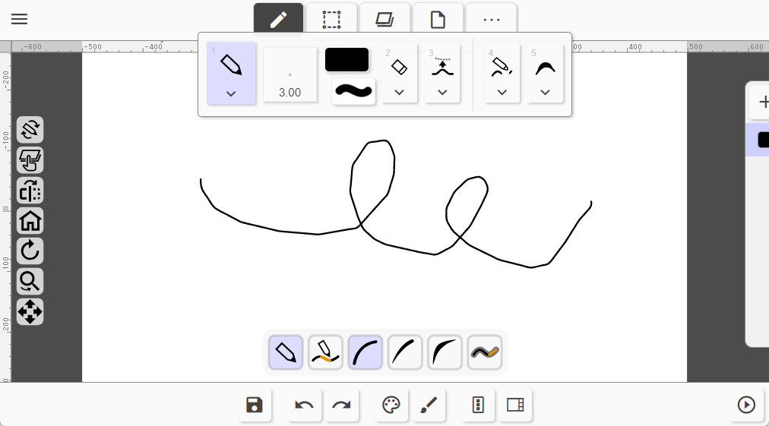Choose the uniform curve stroke style
The height and width of the screenshot is (426, 769).
tap(365, 352)
